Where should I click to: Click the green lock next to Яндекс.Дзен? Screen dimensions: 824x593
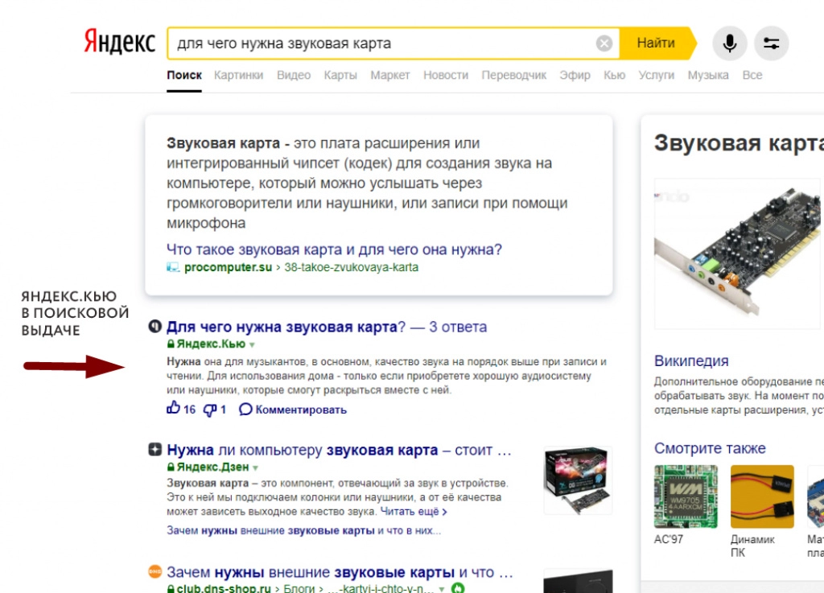[x=171, y=467]
